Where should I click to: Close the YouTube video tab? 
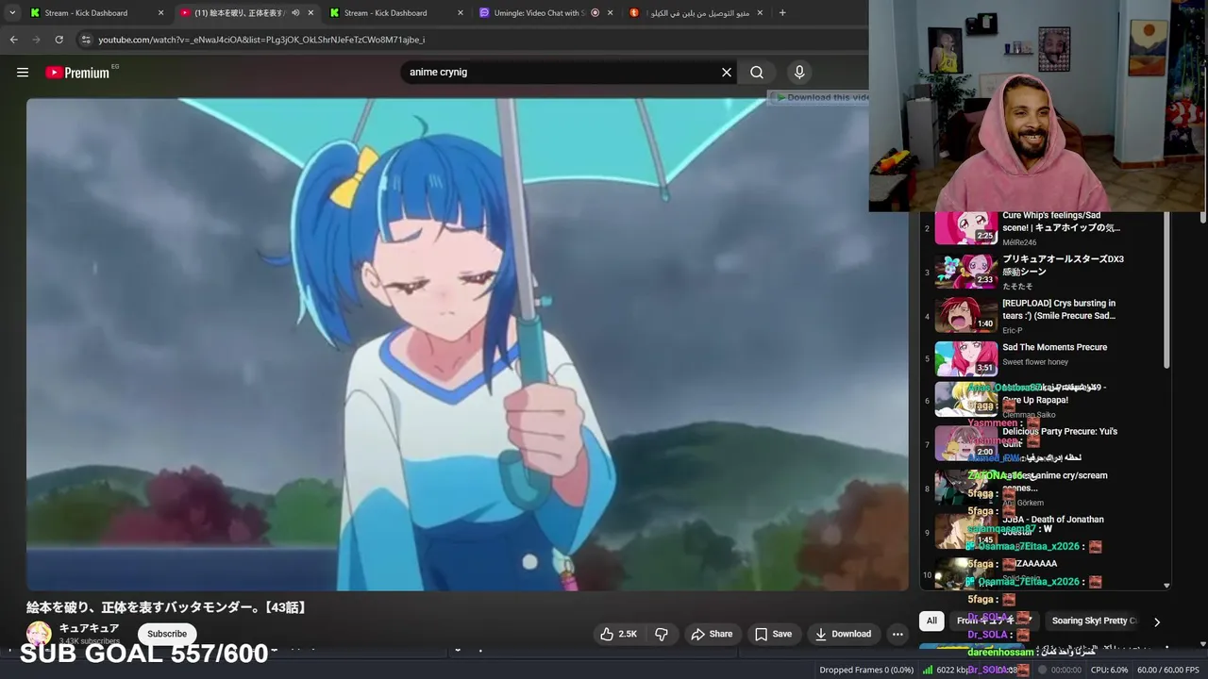[310, 13]
